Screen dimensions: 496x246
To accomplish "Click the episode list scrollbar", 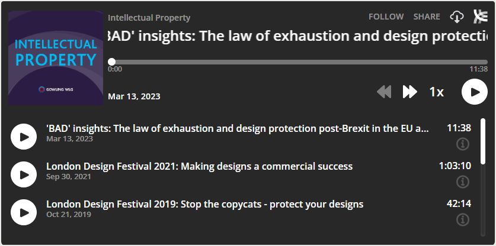I will pyautogui.click(x=483, y=177).
